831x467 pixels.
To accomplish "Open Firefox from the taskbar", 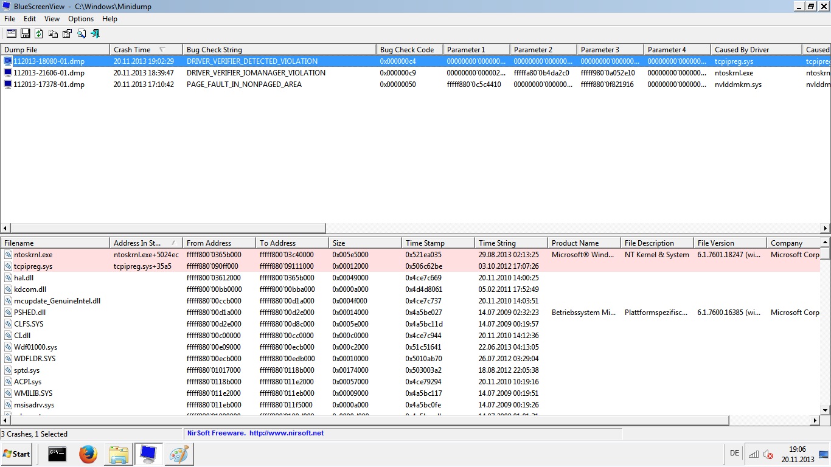I will pyautogui.click(x=88, y=454).
